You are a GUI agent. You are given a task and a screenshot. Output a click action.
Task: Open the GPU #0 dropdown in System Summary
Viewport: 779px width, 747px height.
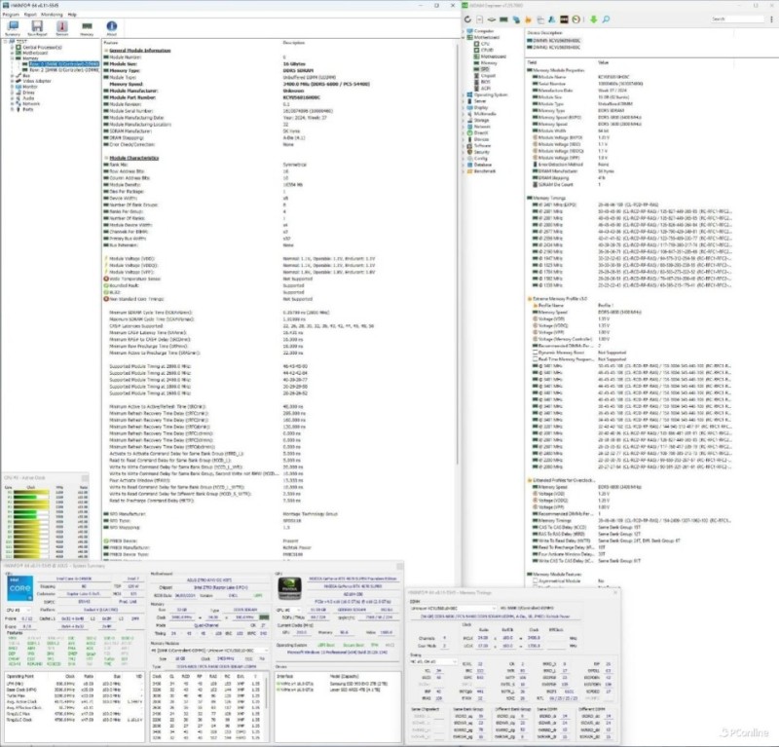click(x=288, y=610)
